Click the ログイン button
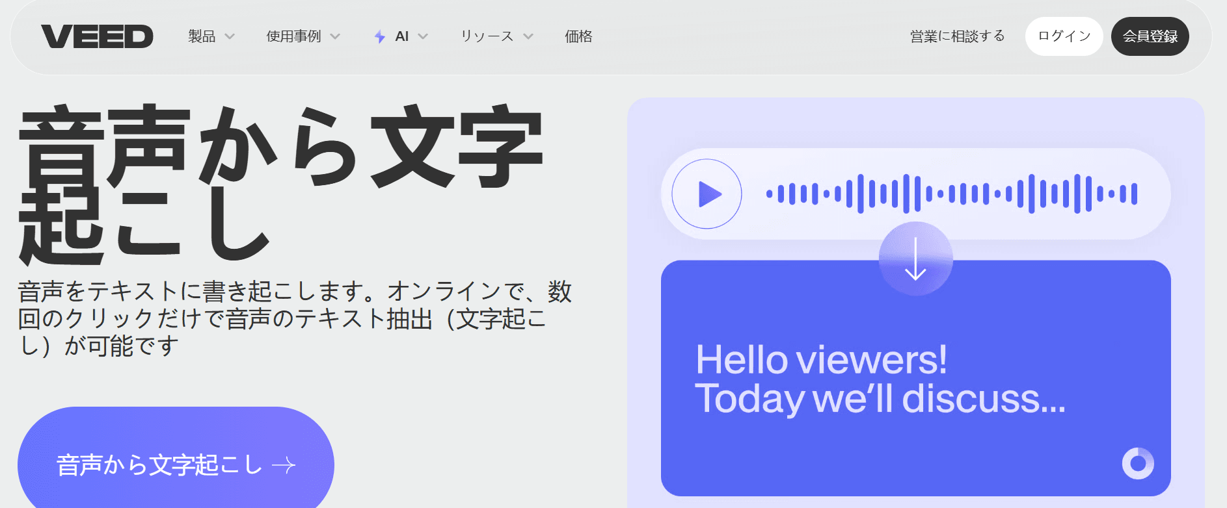 pyautogui.click(x=1064, y=36)
